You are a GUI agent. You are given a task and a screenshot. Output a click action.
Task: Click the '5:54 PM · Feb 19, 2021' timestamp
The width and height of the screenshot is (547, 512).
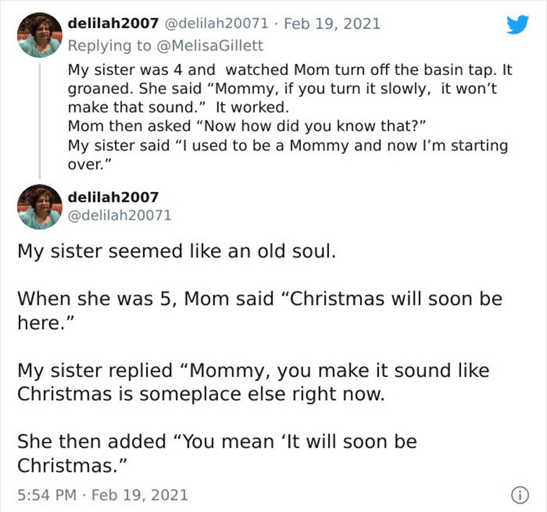[x=102, y=495]
